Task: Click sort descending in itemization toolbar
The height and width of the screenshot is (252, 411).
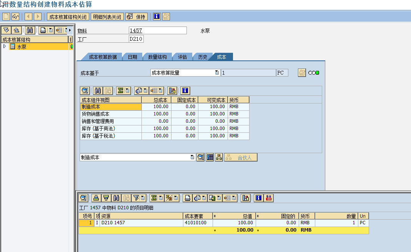Action: pyautogui.click(x=106, y=198)
